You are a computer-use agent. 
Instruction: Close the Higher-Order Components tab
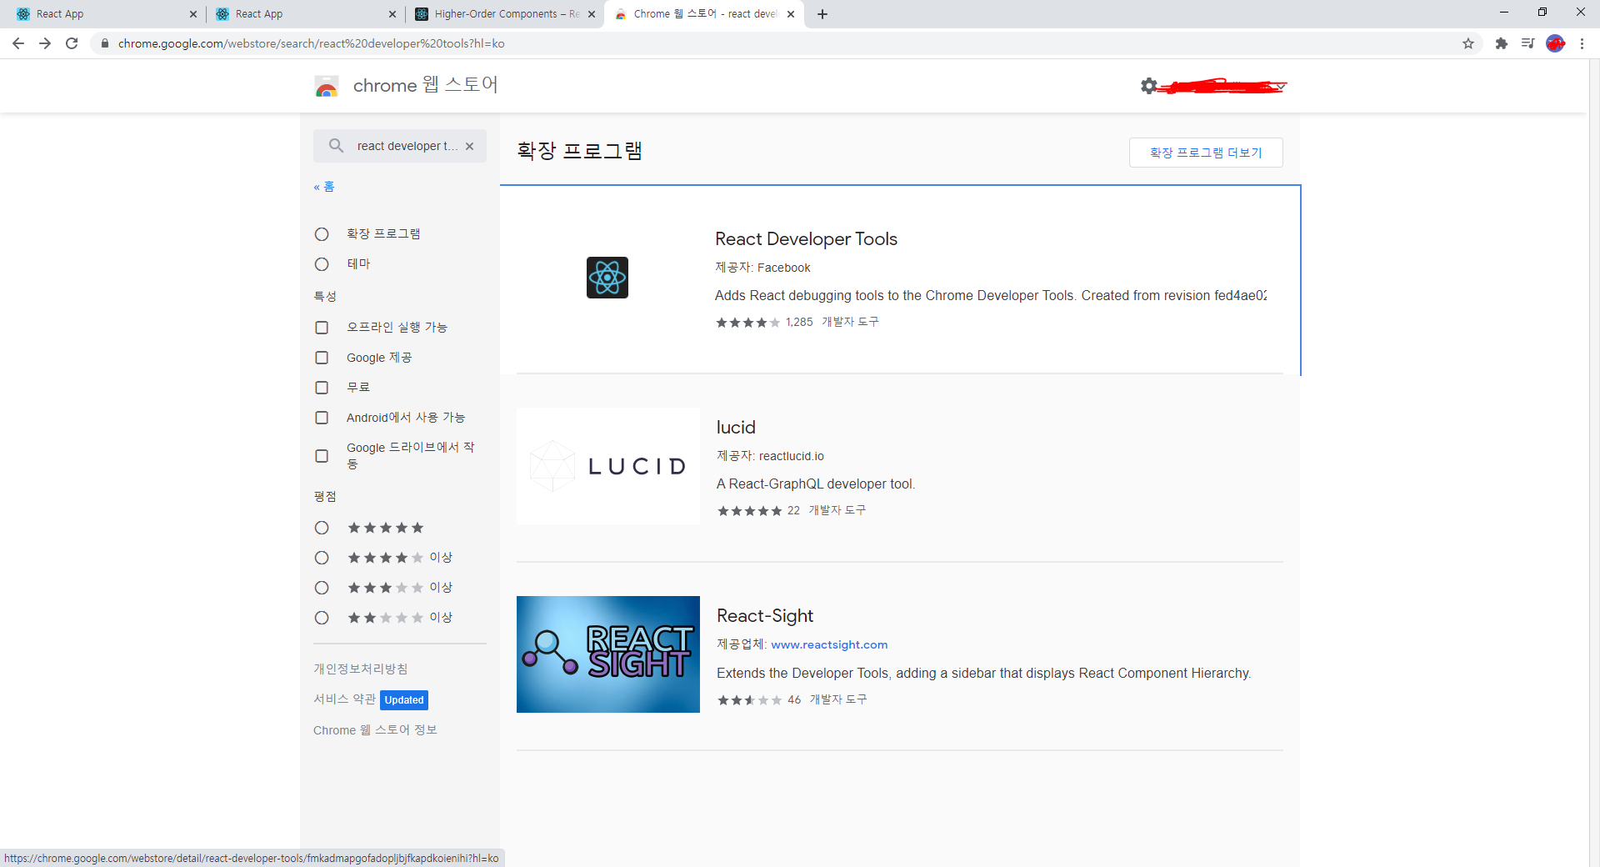592,14
